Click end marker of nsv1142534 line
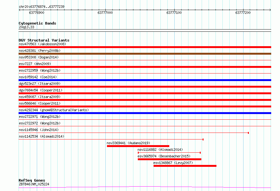Image resolution: width=280 pixels, height=191 pixels. (x=203, y=139)
